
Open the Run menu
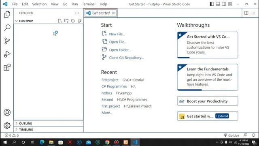pos(74,4)
